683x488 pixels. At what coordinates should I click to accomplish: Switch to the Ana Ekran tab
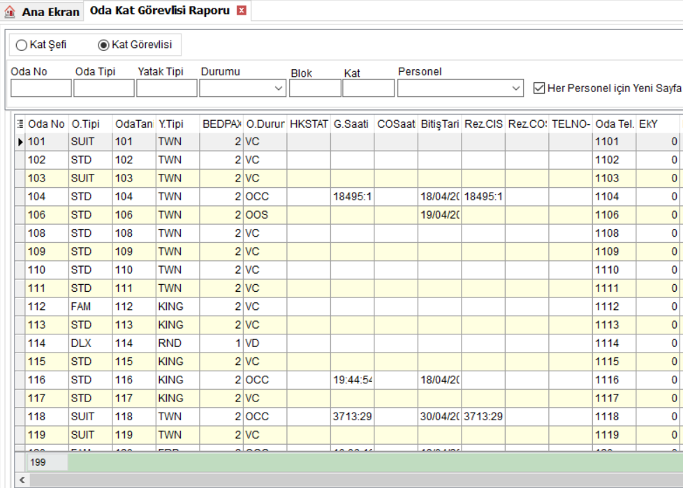pyautogui.click(x=43, y=12)
